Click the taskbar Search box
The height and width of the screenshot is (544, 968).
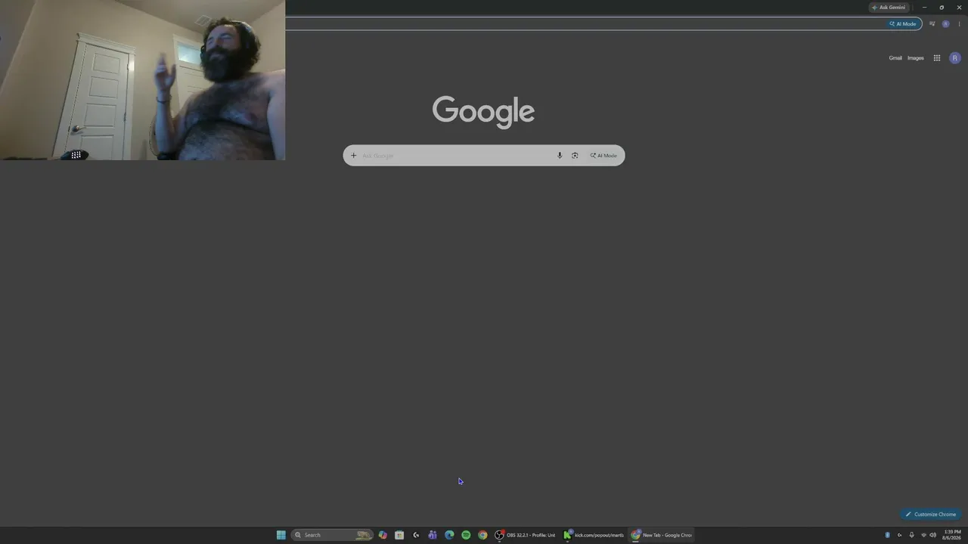[332, 535]
